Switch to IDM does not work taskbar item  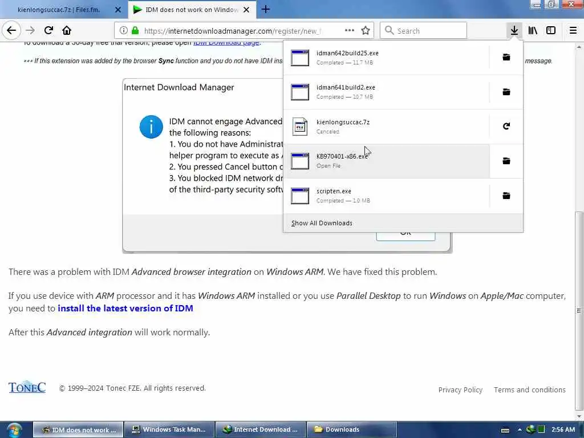[x=78, y=429]
